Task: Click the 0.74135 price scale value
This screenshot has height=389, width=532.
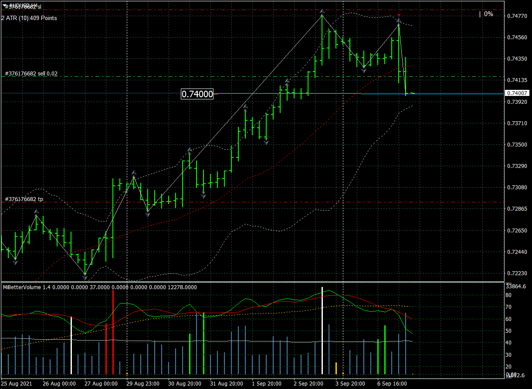Action: tap(517, 80)
